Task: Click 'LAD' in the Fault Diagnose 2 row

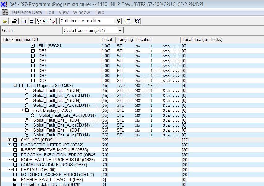Action: (121, 85)
